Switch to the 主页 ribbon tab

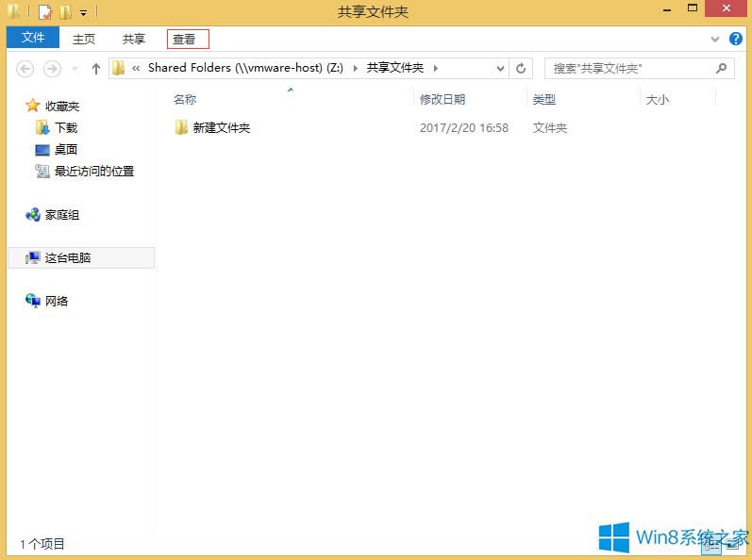(84, 39)
